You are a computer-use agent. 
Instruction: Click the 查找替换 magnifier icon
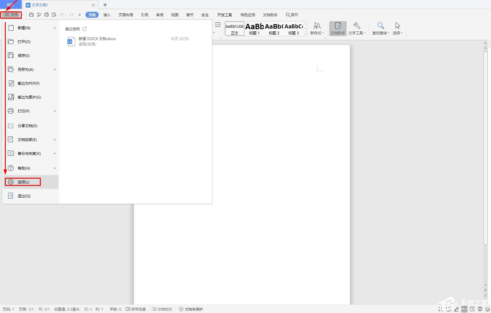pos(380,28)
